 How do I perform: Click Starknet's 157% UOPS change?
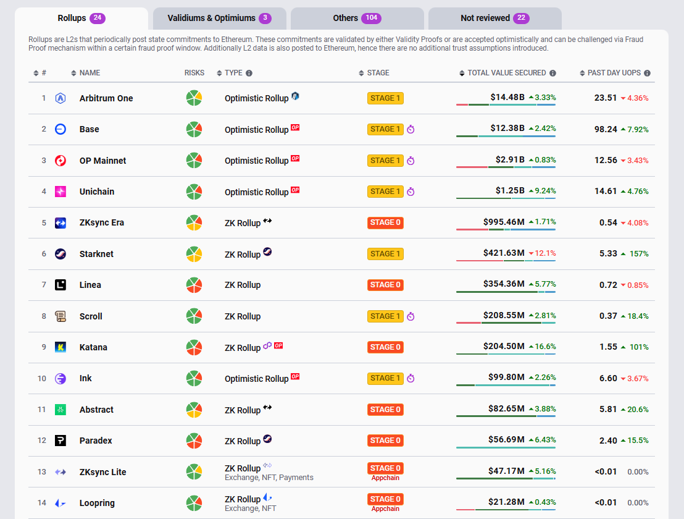(x=635, y=254)
